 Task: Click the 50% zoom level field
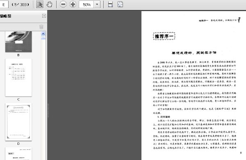click(87, 5)
